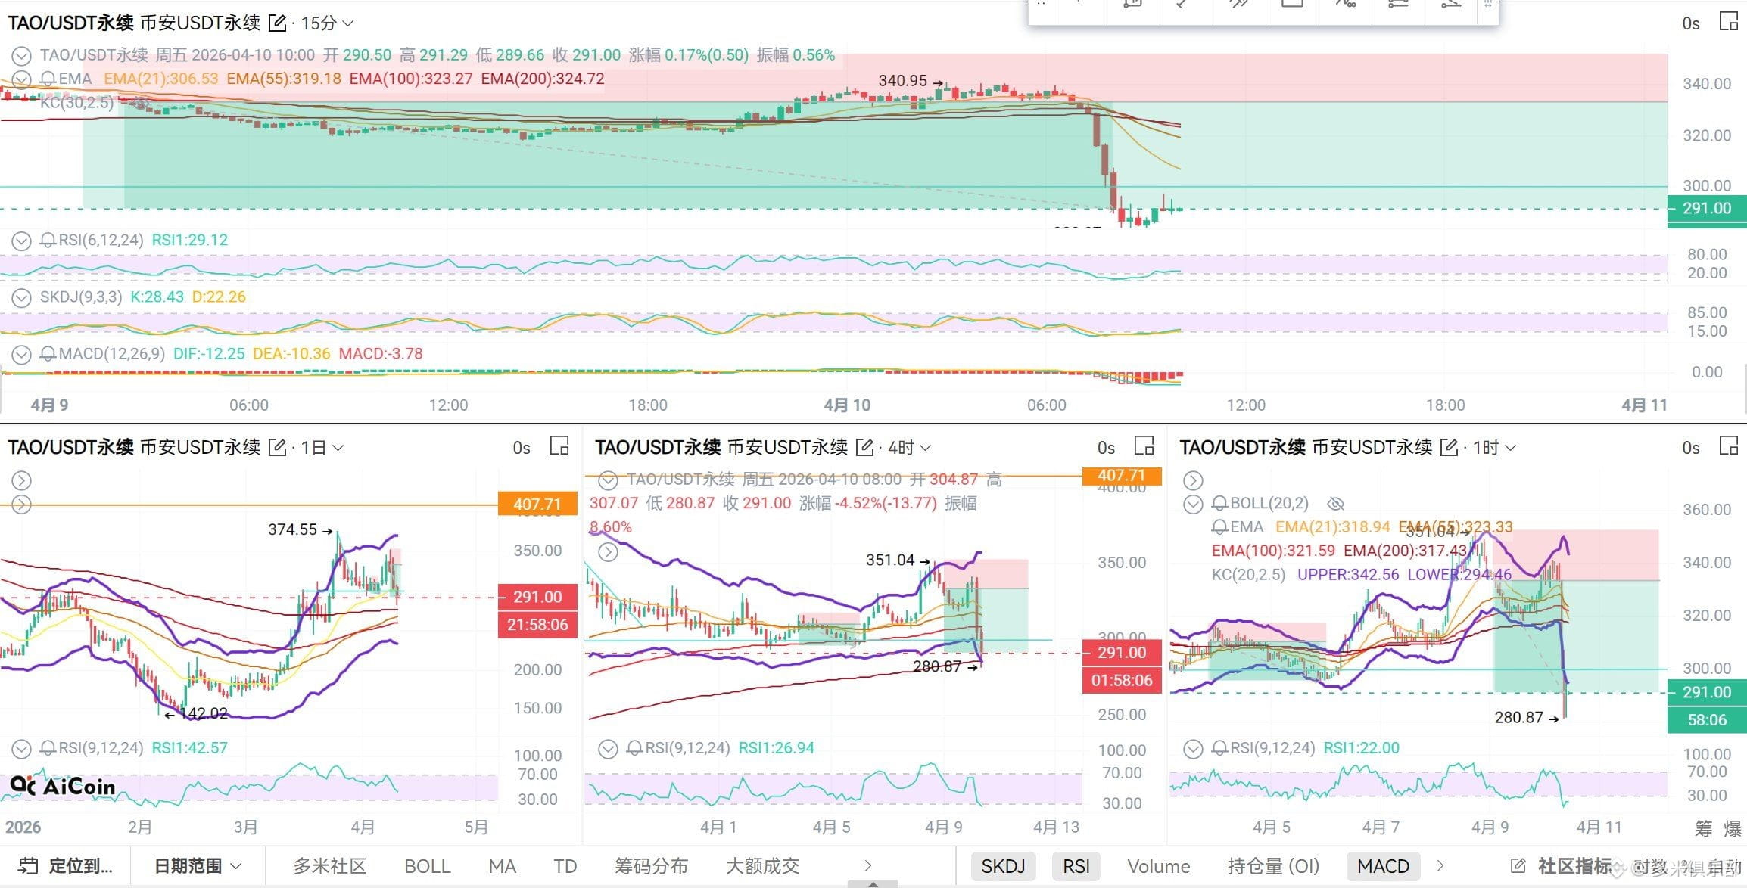Toggle MA indicator in bottom bar

click(502, 866)
